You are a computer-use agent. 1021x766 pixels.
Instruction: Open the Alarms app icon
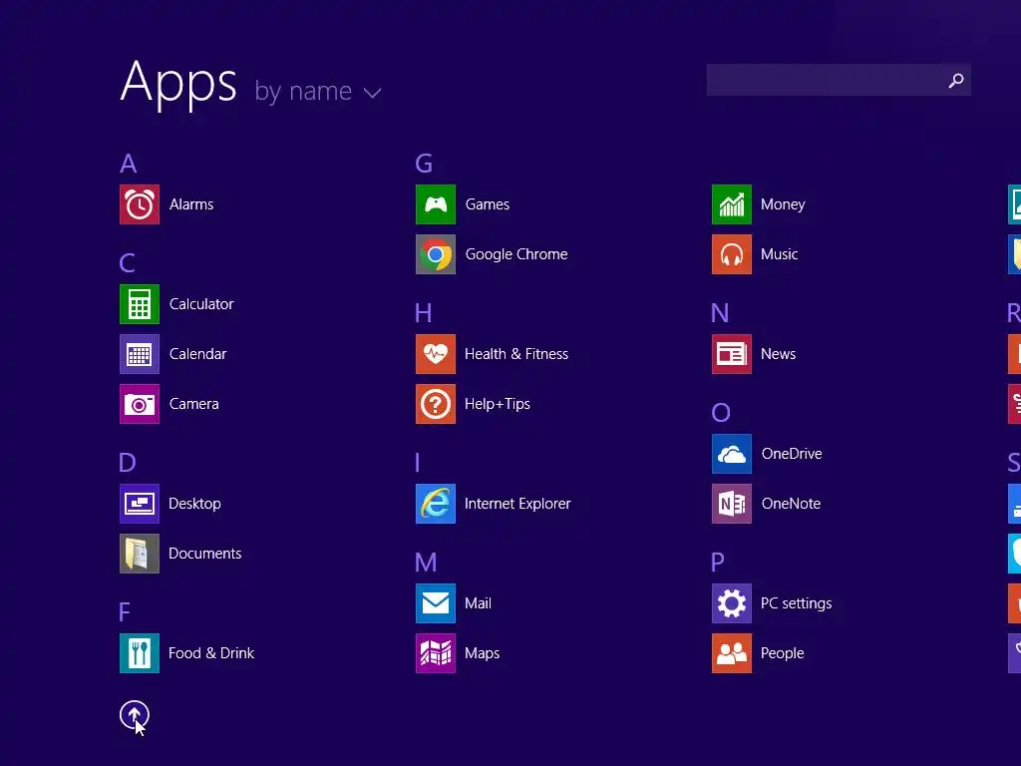click(x=140, y=204)
